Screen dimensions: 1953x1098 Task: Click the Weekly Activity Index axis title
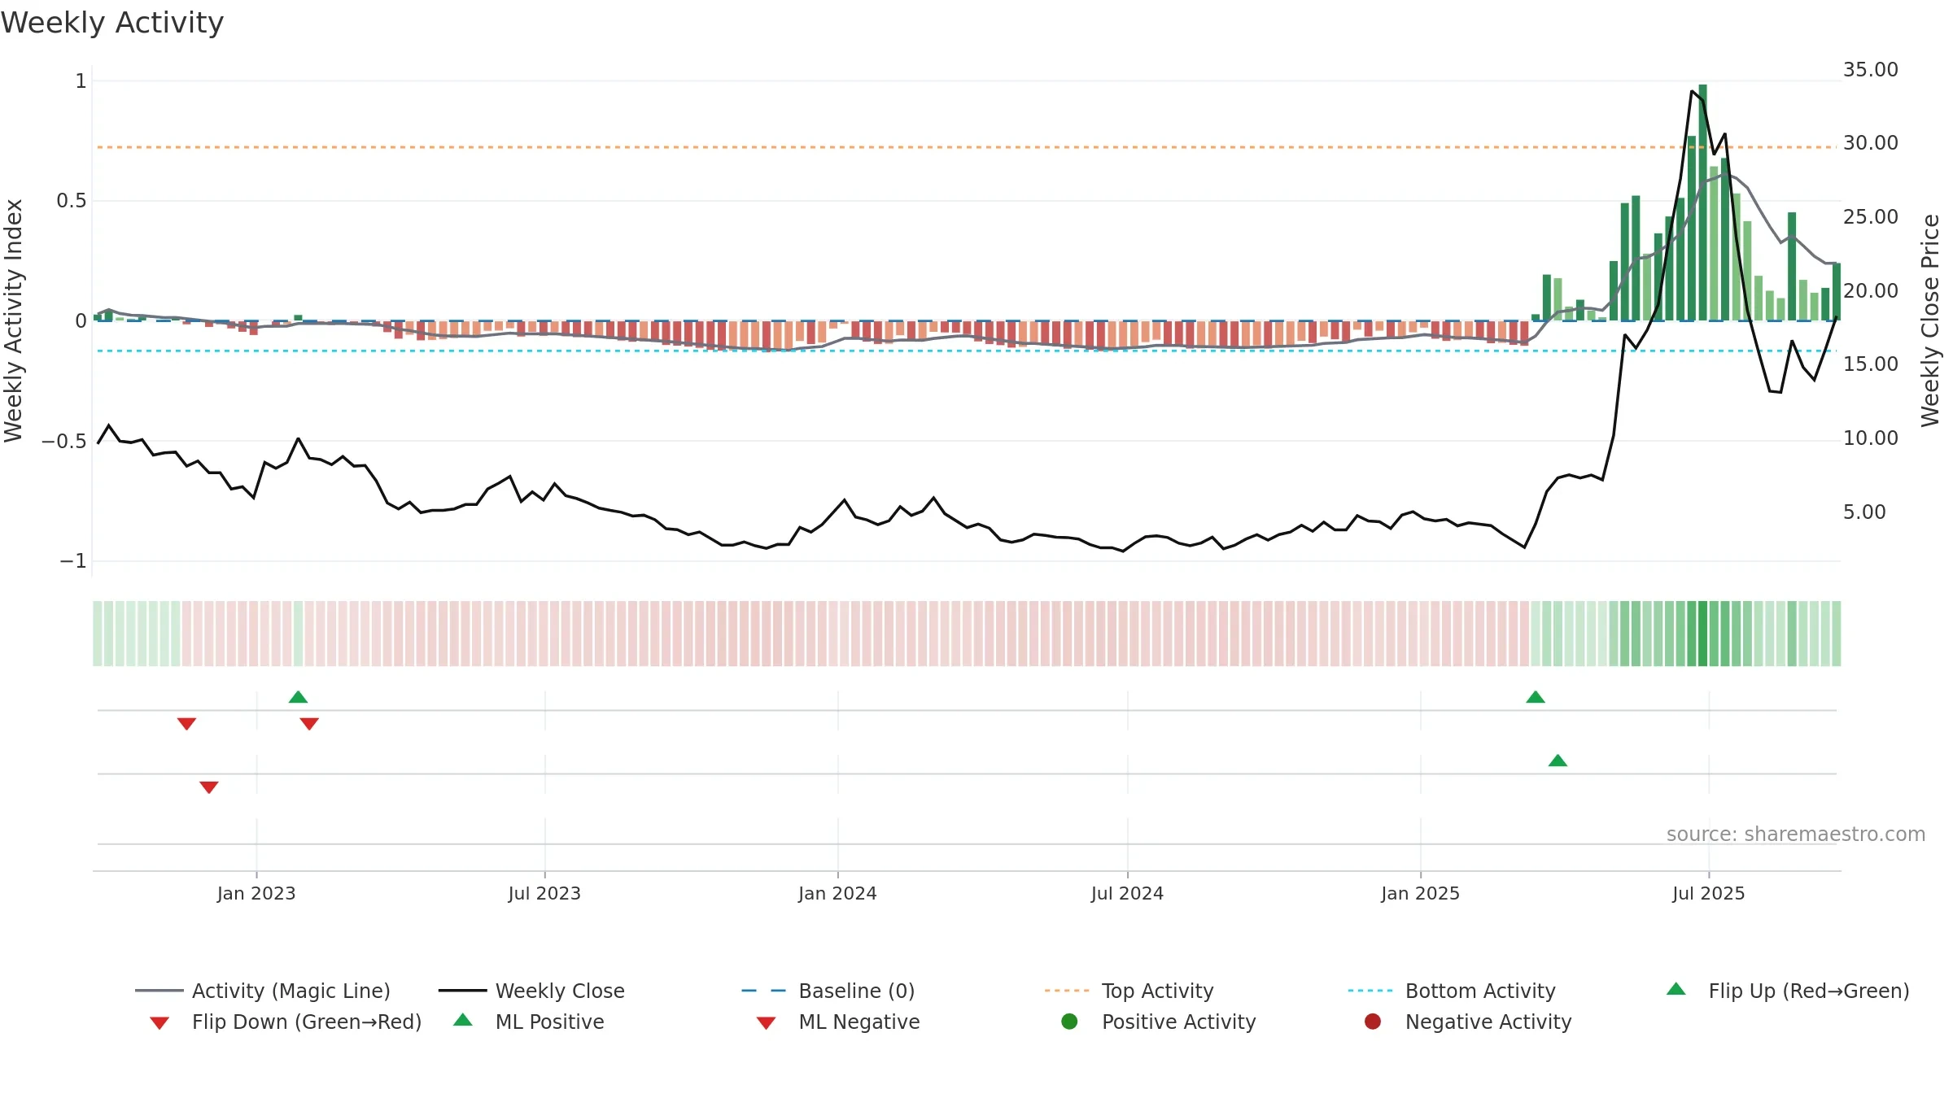coord(13,320)
